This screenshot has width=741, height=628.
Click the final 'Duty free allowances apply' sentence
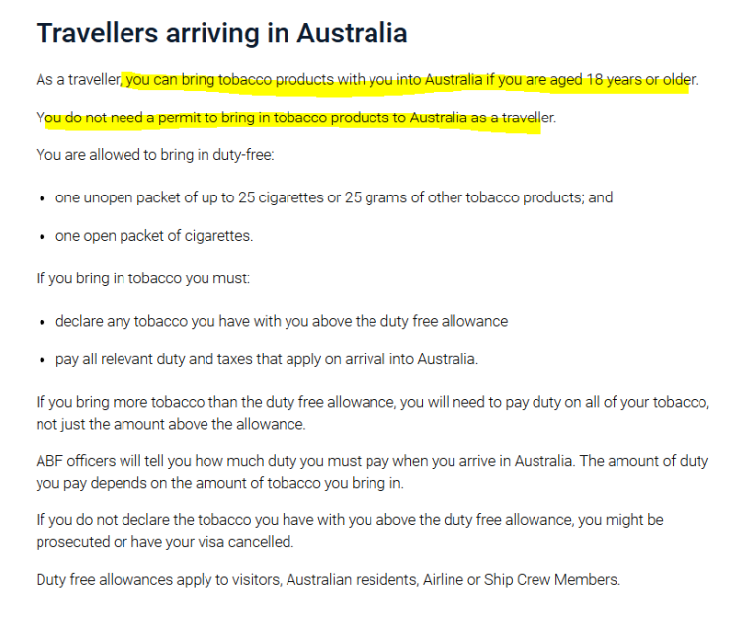coord(328,580)
